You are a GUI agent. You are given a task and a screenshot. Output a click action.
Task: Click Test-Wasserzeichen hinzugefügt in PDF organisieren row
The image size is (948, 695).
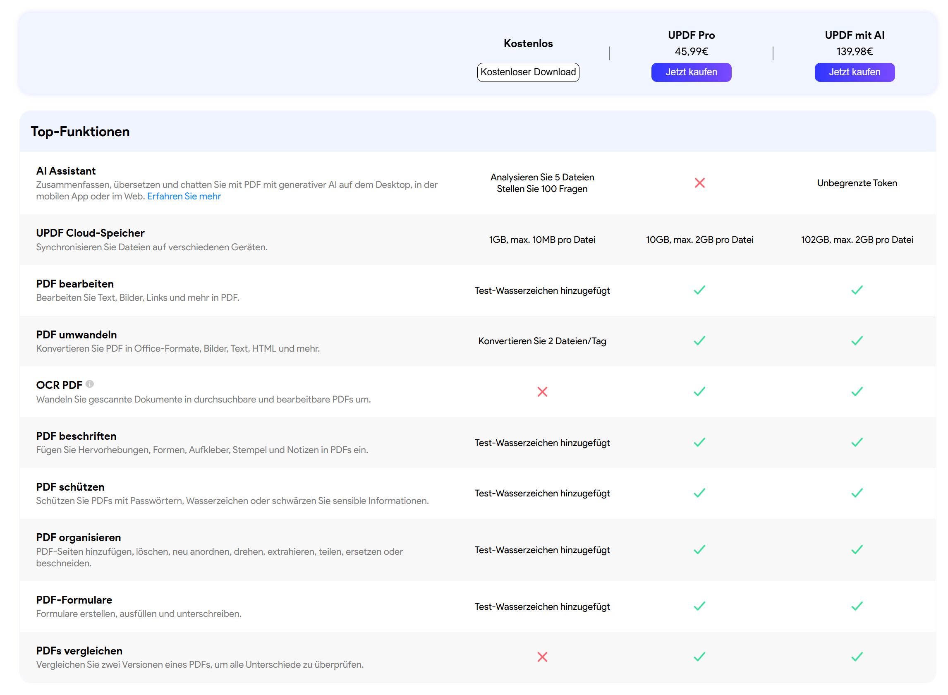[x=542, y=550]
